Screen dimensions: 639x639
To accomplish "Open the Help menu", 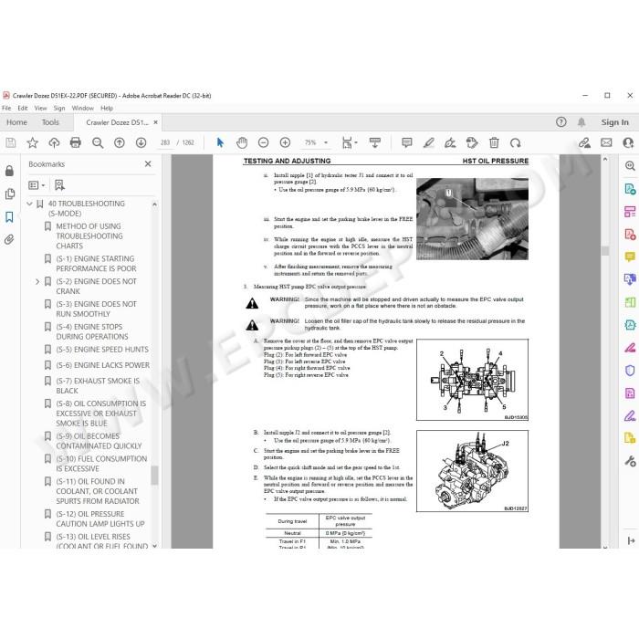I will (x=107, y=108).
